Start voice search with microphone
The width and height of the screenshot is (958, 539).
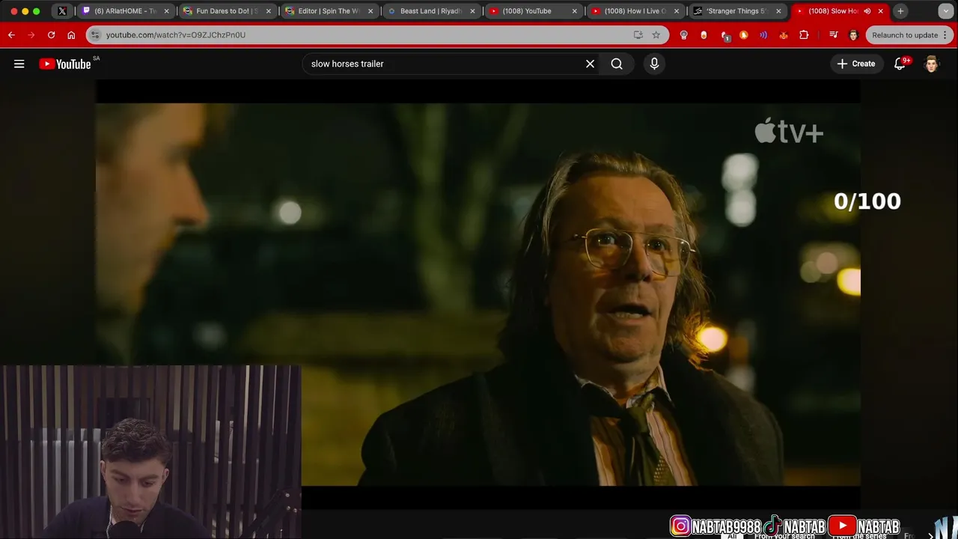click(654, 64)
